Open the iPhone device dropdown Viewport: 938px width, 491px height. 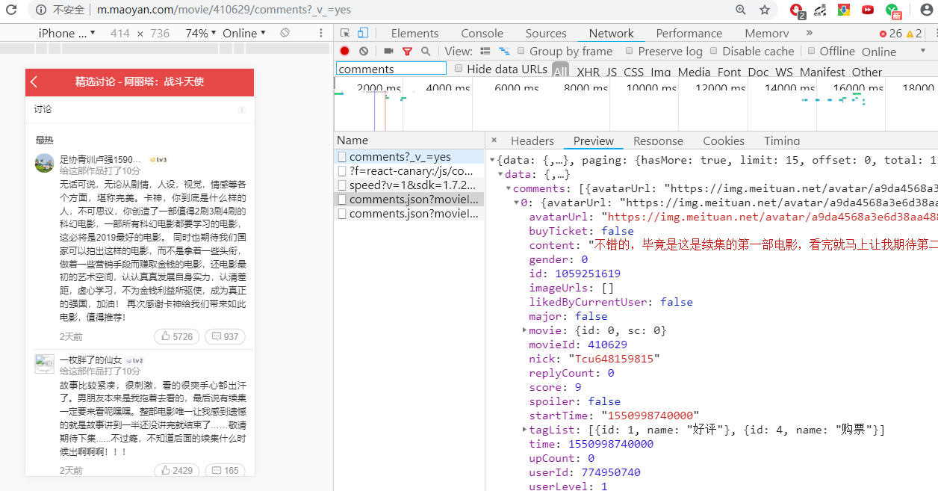coord(66,33)
